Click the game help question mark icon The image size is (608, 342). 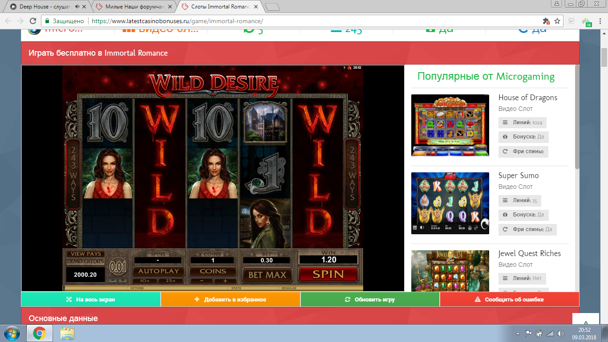[344, 68]
